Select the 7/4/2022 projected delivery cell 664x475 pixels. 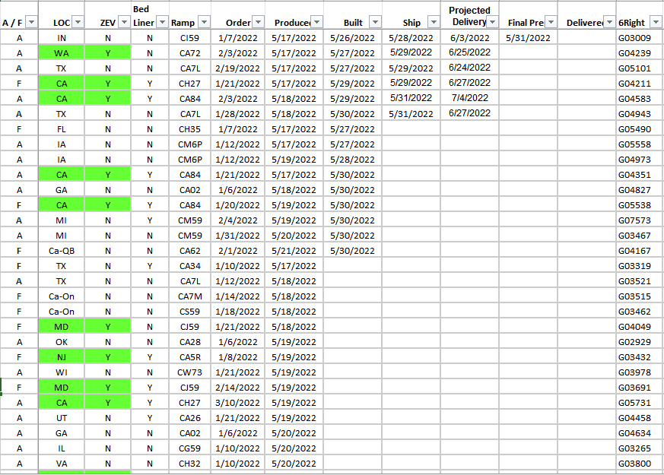(x=469, y=98)
